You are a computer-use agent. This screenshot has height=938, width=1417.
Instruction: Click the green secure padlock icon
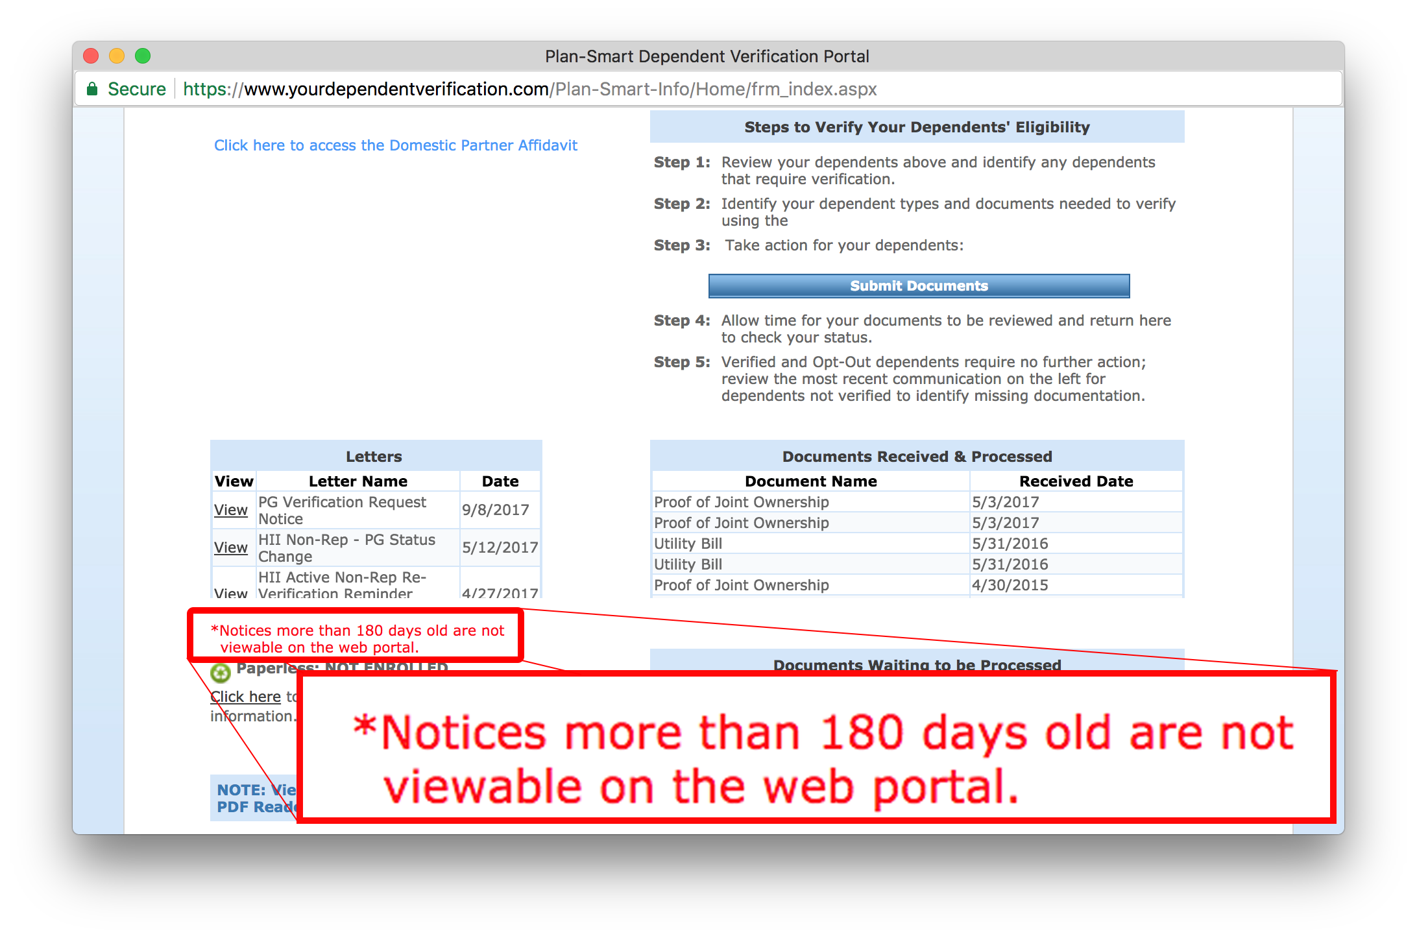click(x=92, y=89)
